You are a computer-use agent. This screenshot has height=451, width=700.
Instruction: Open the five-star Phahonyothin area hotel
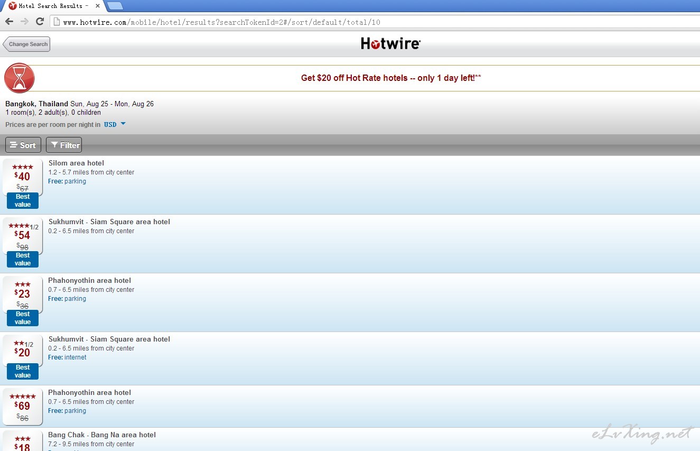(350, 407)
